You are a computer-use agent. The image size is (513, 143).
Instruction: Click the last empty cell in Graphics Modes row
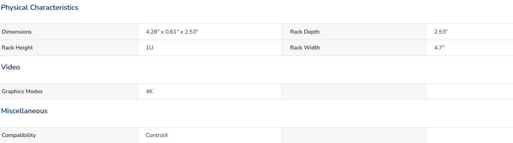coord(470,91)
